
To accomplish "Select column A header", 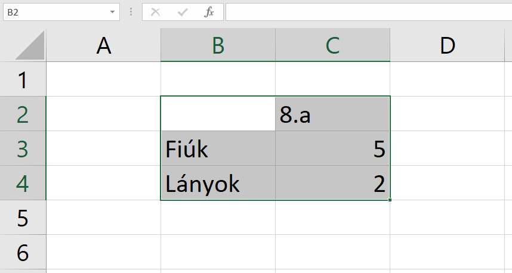I will coord(103,46).
